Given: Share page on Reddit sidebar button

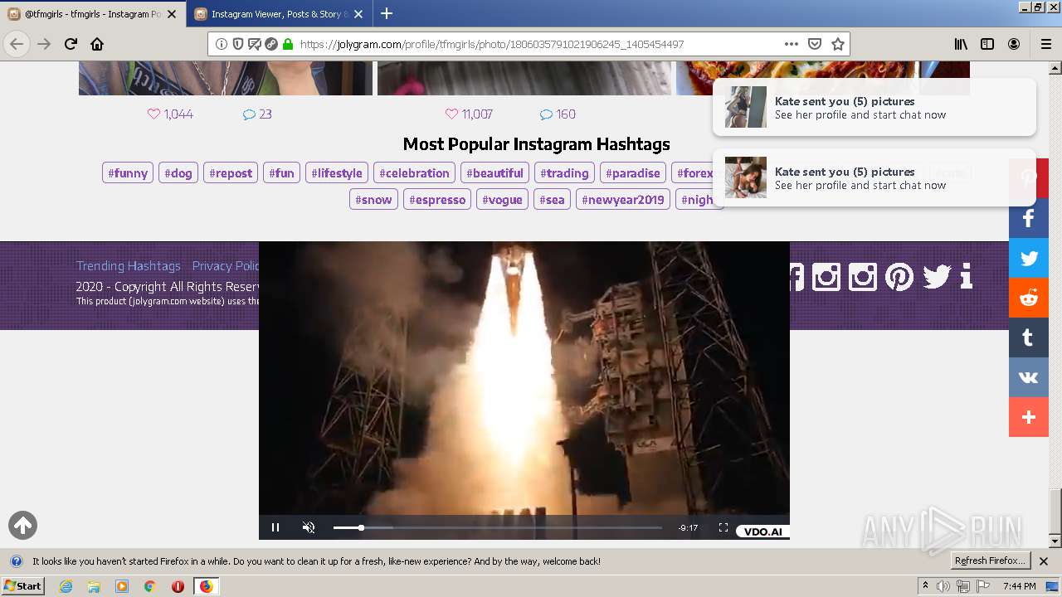Looking at the screenshot, I should (1029, 298).
